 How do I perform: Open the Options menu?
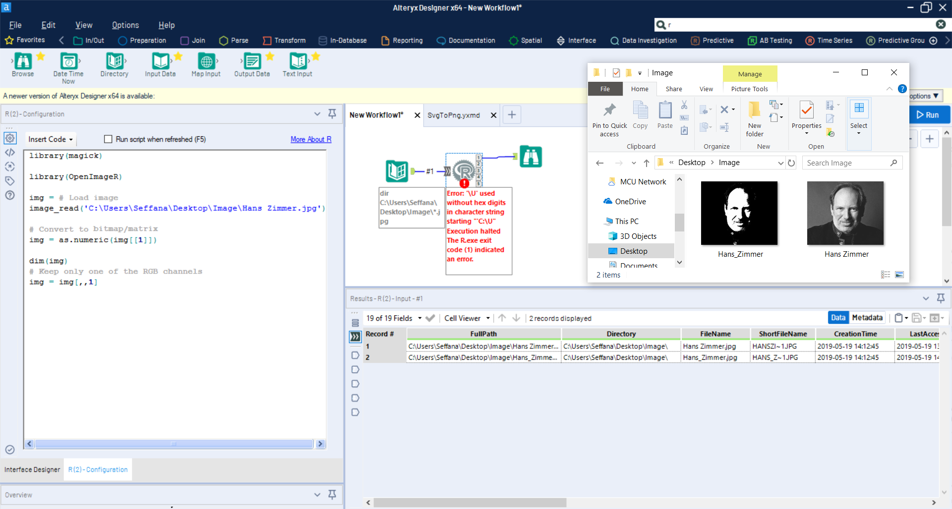[125, 25]
